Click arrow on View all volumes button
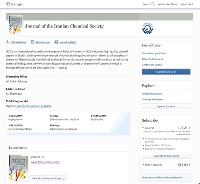This screenshot has height=184, width=200. pyautogui.click(x=64, y=178)
